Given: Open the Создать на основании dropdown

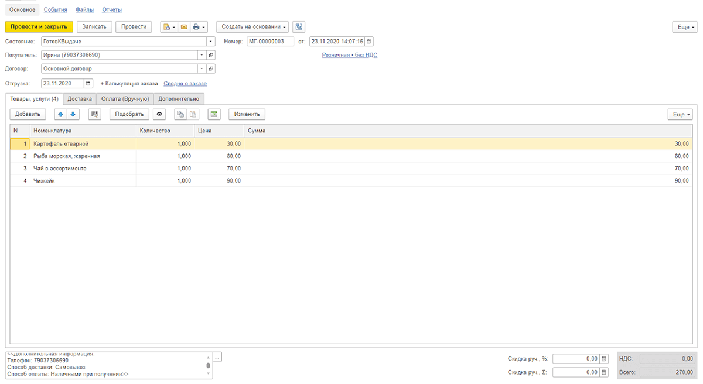Looking at the screenshot, I should pos(252,27).
